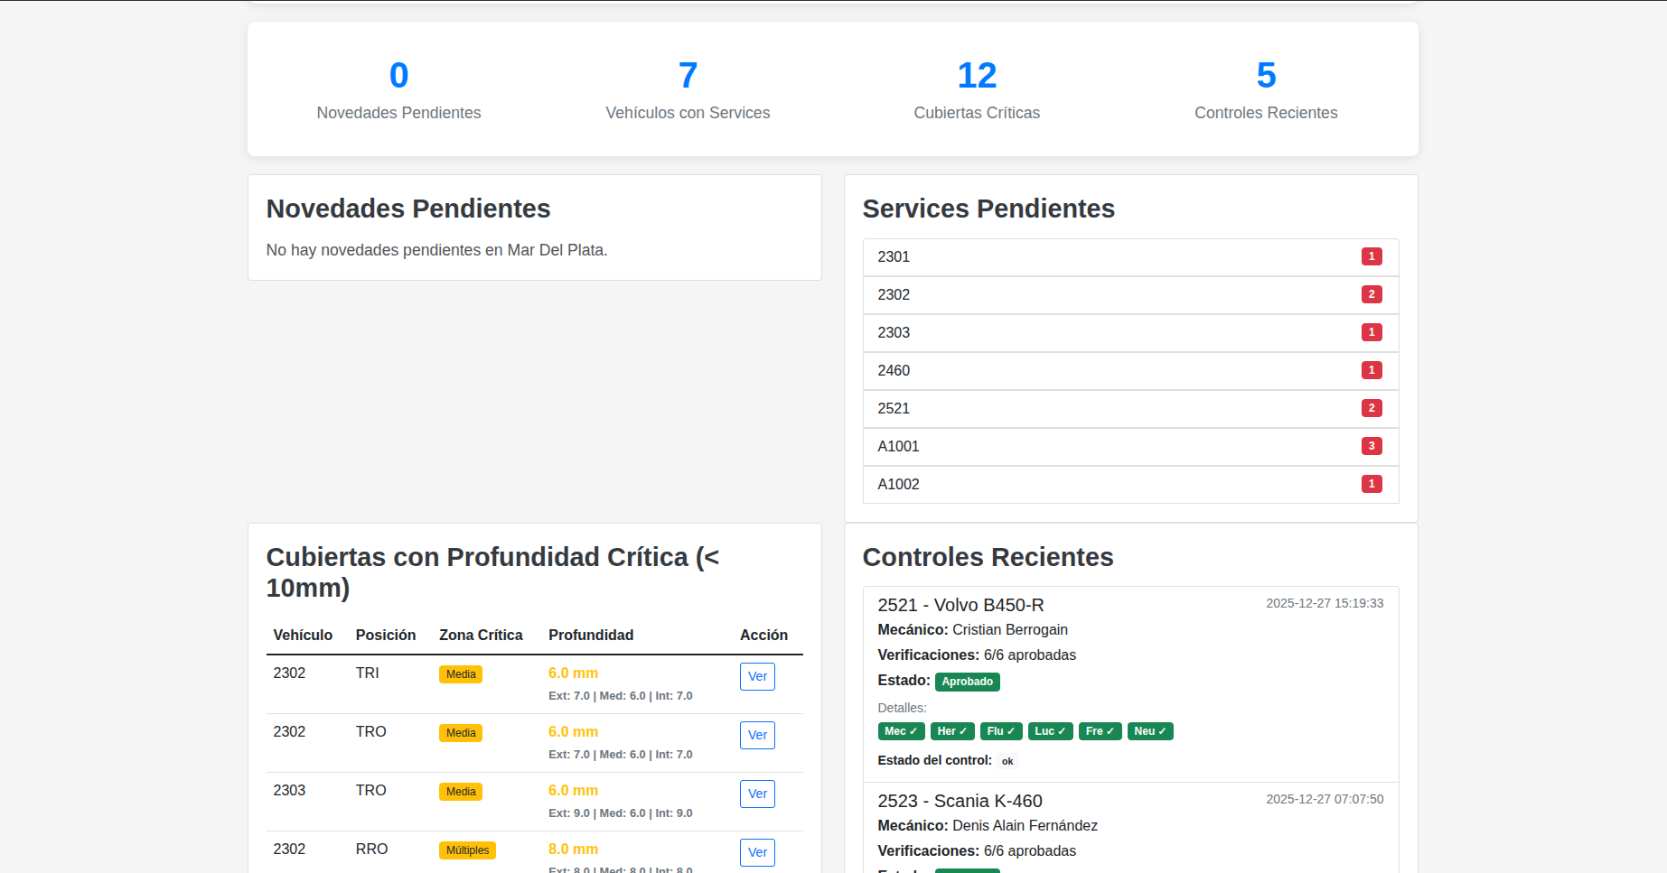Click the Luc ✓ verification badge
This screenshot has width=1667, height=873.
1051,731
